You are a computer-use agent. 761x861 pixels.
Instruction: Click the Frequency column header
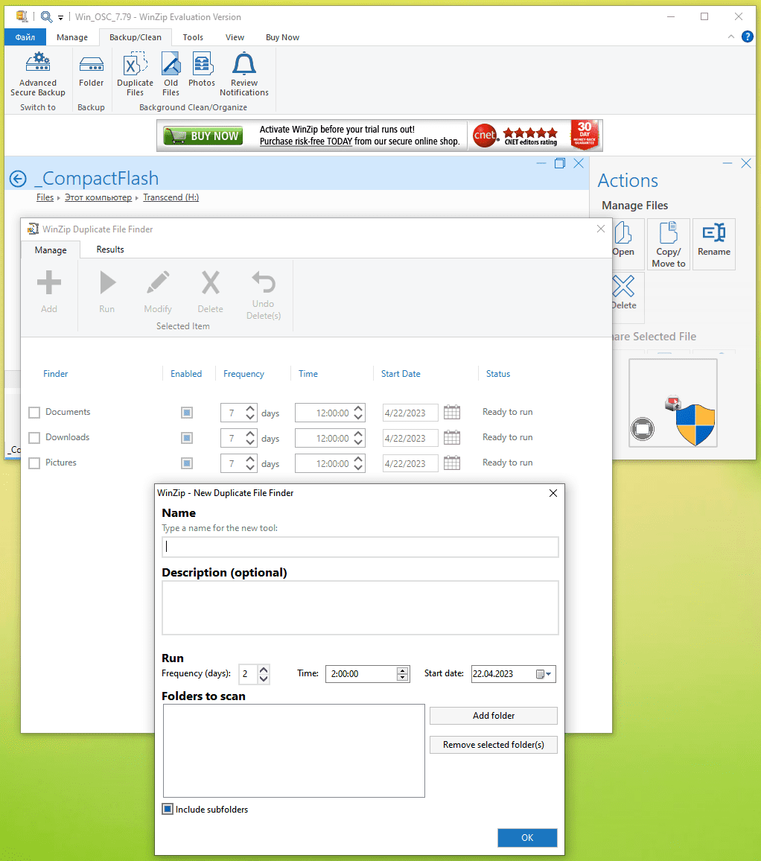(243, 373)
